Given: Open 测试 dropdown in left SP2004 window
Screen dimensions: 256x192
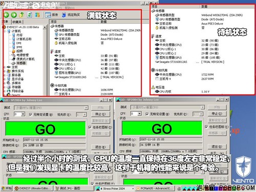Looking at the screenshot, I should click(86, 108).
